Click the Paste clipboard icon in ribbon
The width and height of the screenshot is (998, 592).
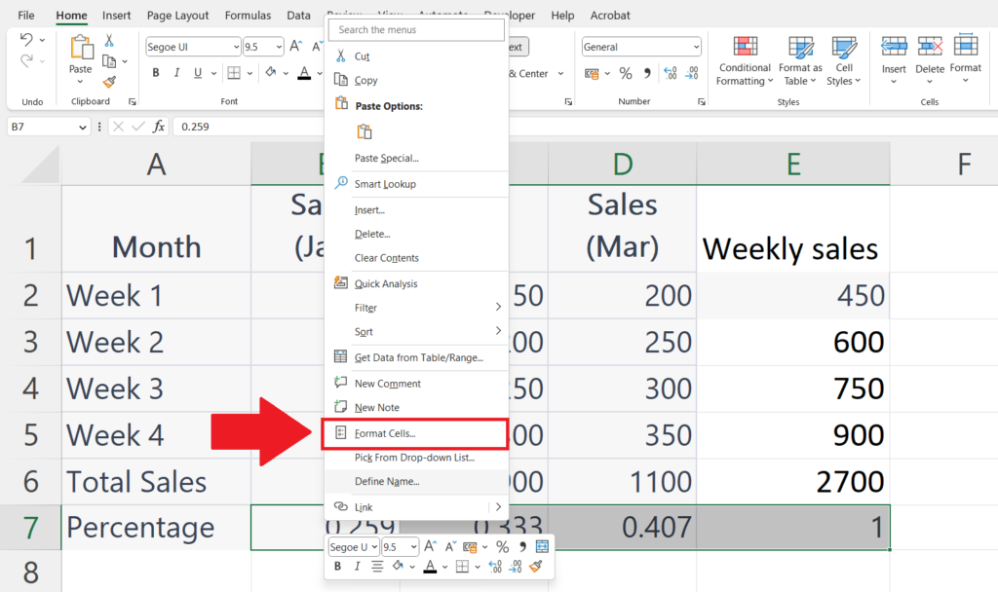(81, 49)
